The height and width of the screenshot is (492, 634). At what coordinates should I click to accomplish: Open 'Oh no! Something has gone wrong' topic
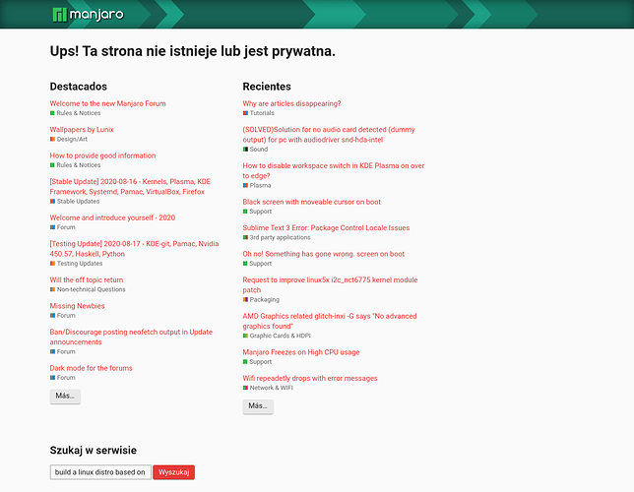pyautogui.click(x=324, y=254)
